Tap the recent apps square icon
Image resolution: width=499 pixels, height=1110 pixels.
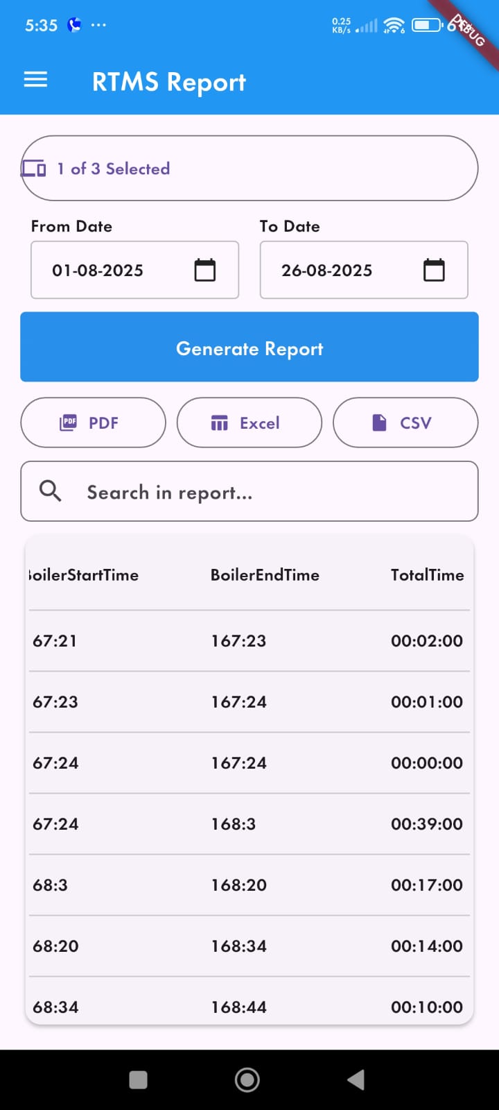(139, 1079)
